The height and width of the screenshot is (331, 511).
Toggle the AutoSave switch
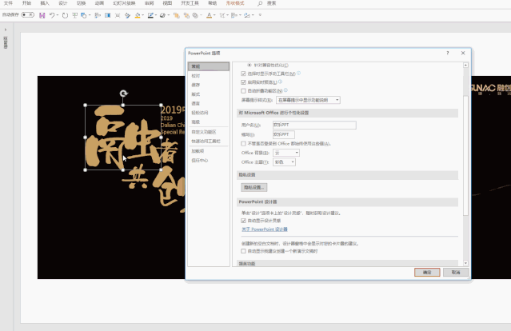click(28, 14)
